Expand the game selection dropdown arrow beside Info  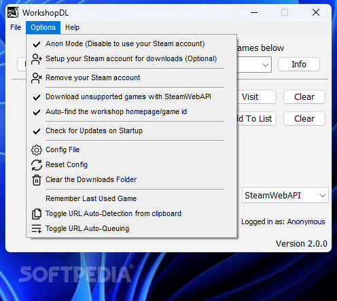[x=266, y=65]
